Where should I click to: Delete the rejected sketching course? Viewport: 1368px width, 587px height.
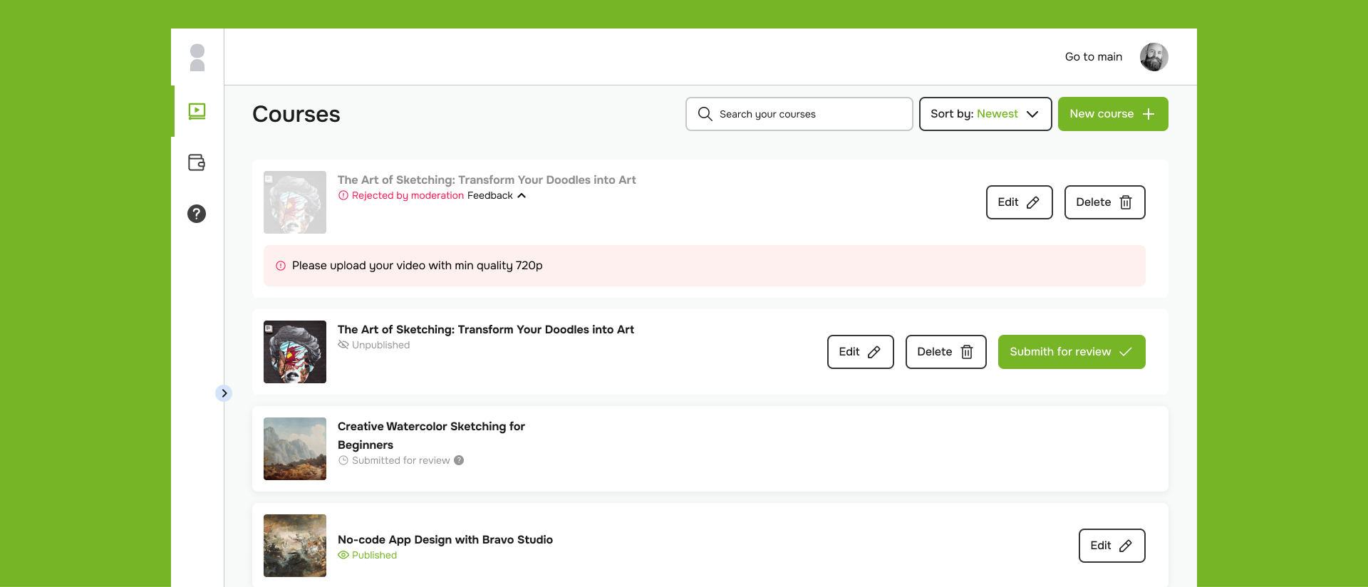[1104, 202]
